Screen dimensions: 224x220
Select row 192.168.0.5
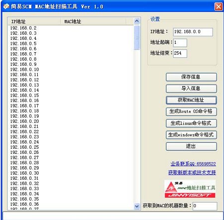pyautogui.click(x=71, y=44)
